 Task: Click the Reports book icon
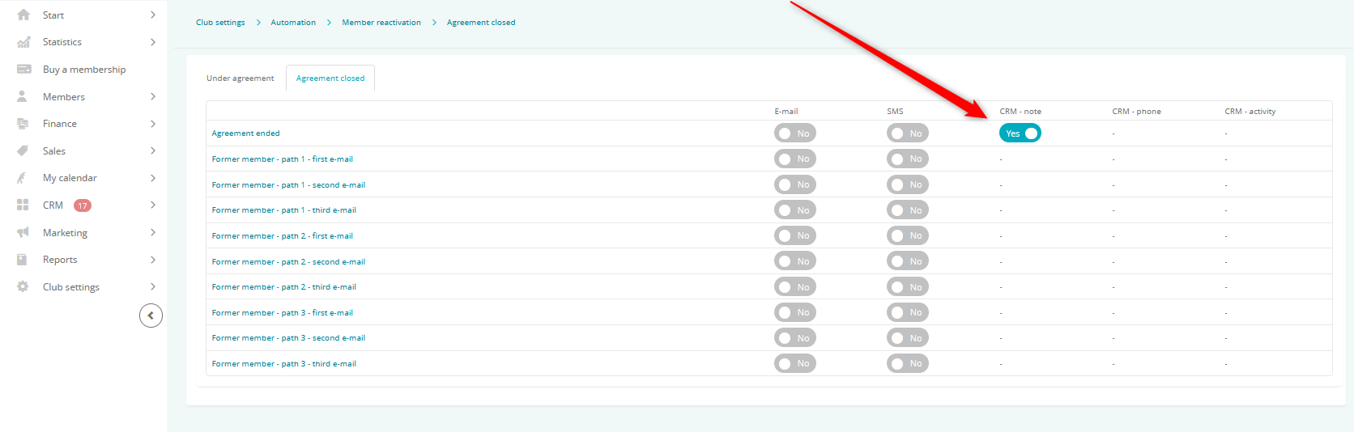23,260
